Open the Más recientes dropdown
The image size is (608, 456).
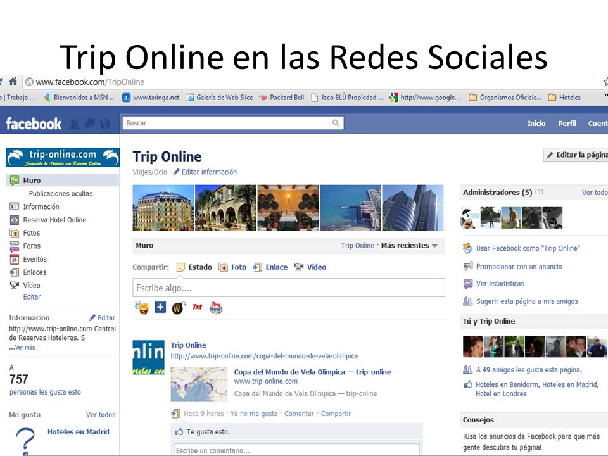[409, 246]
